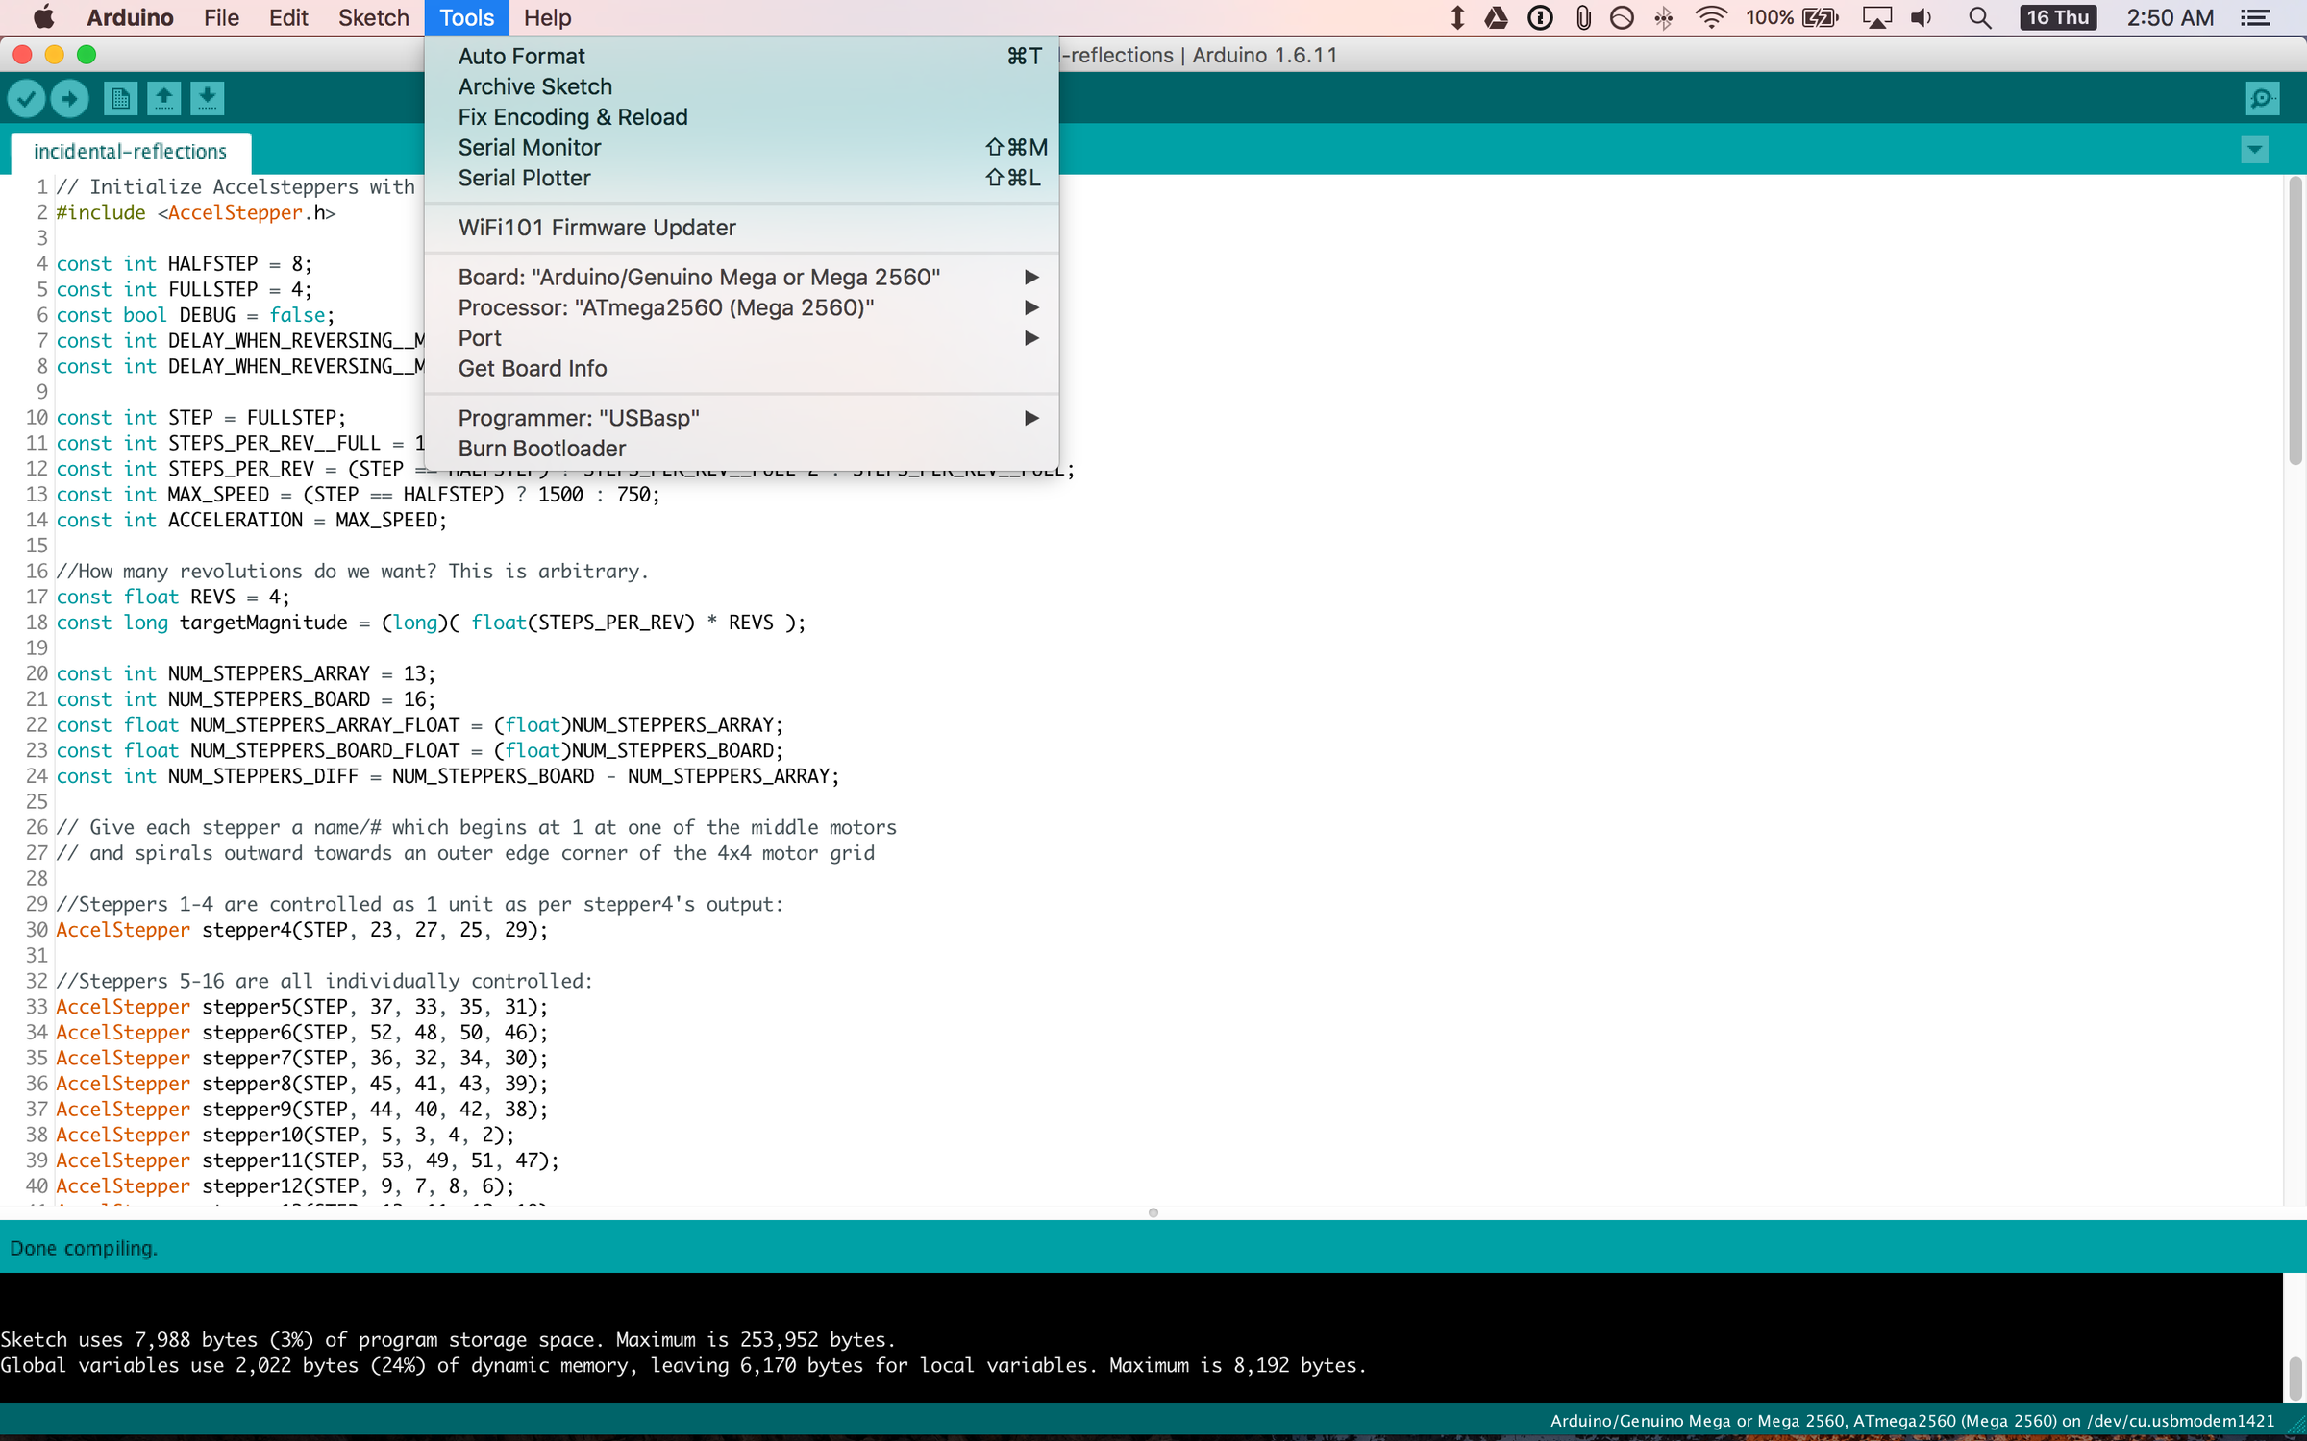Open Spotlight search from the menu bar
This screenshot has width=2307, height=1441.
pos(1979,17)
